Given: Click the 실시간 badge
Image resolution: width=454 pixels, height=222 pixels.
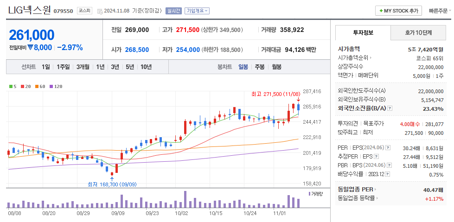Looking at the screenshot, I should [173, 11].
